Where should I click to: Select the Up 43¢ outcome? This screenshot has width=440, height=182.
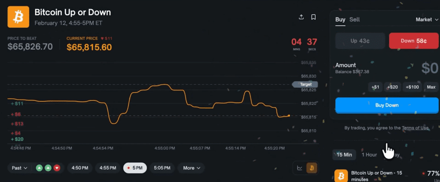(x=360, y=41)
